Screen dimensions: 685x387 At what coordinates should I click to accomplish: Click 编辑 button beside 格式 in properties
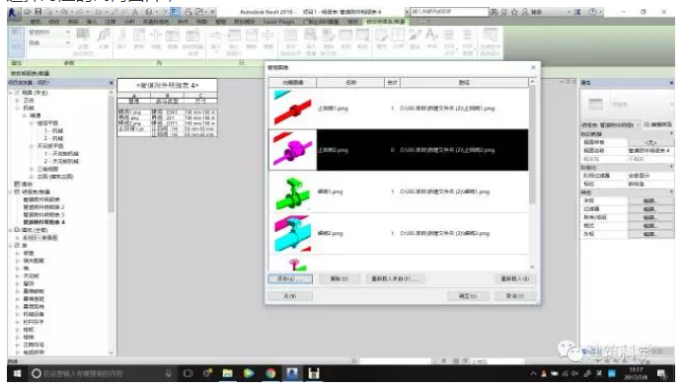tap(649, 225)
